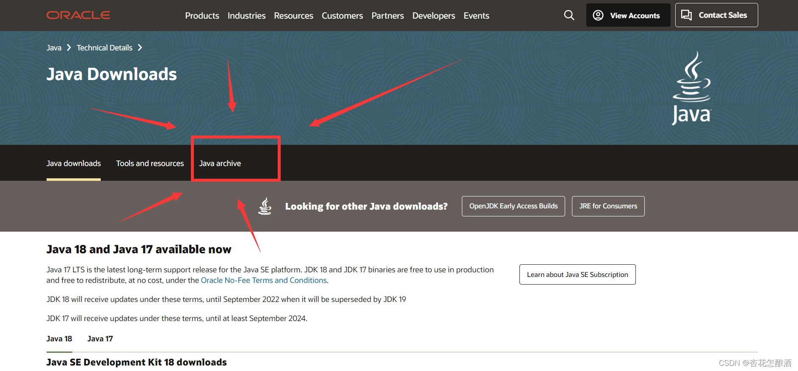Image resolution: width=798 pixels, height=371 pixels.
Task: Open the Products menu
Action: [x=202, y=16]
